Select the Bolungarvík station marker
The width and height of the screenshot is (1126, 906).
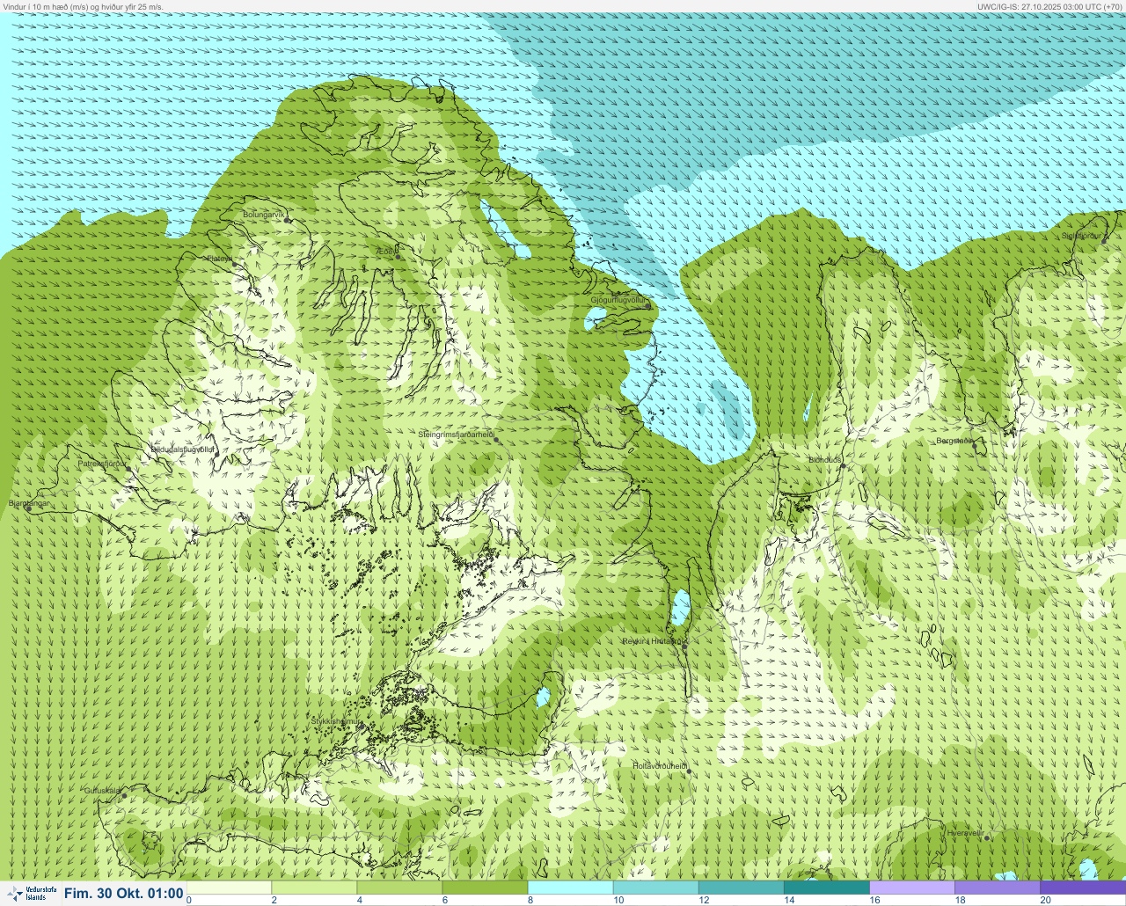288,219
